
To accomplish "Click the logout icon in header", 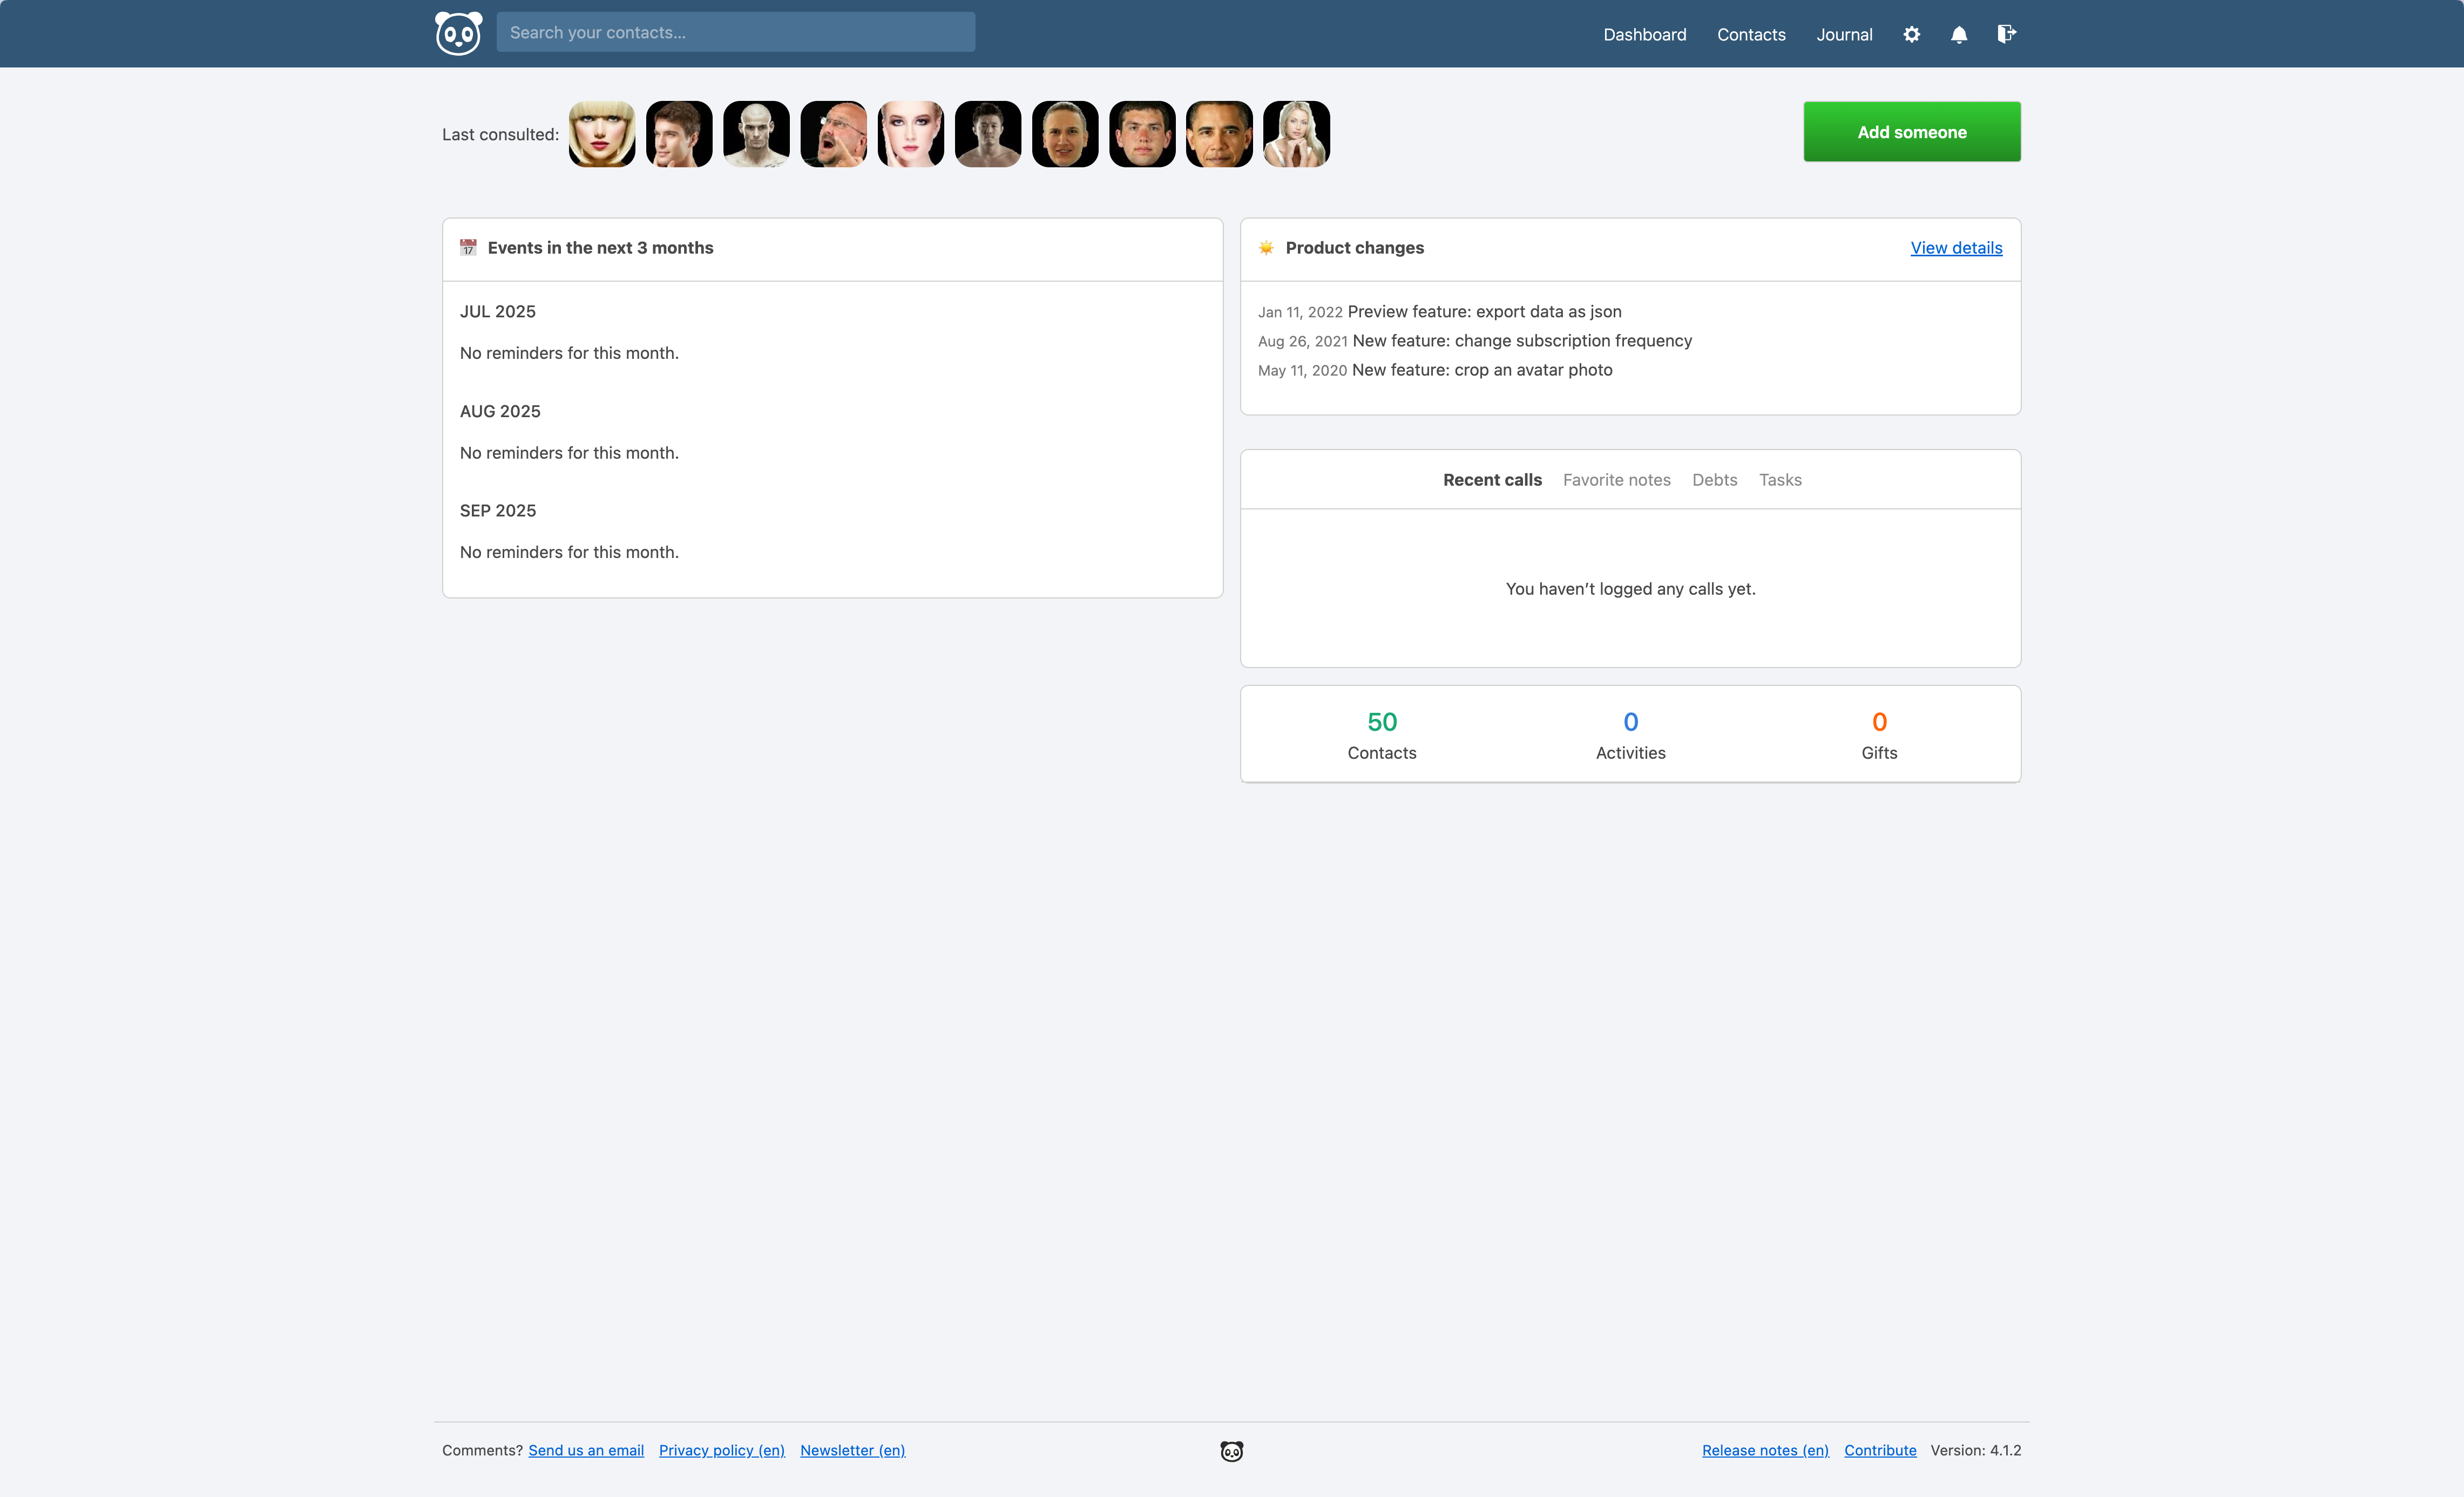I will pos(2006,34).
